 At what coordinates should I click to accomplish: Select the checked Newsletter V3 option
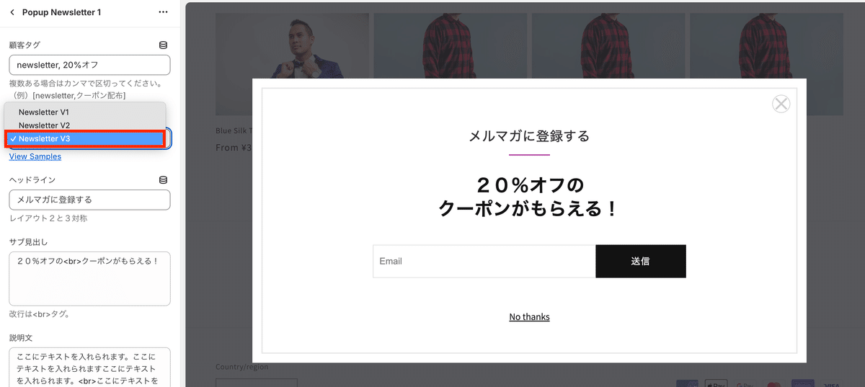tap(85, 138)
